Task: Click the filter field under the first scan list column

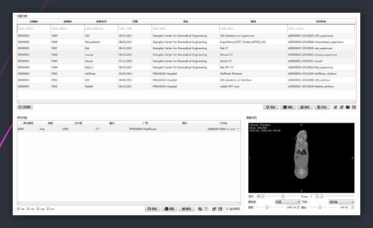Action: click(x=34, y=29)
